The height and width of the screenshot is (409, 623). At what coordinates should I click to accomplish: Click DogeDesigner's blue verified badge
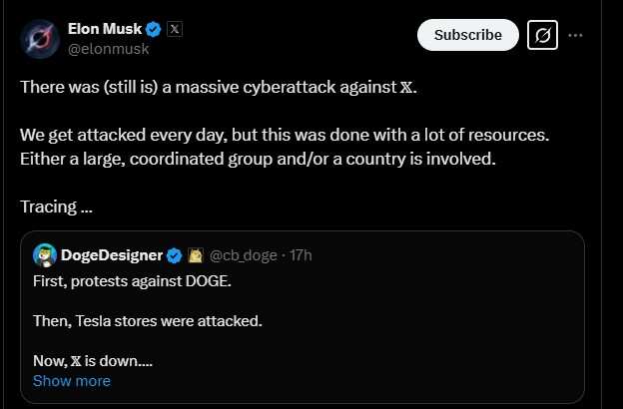(173, 255)
